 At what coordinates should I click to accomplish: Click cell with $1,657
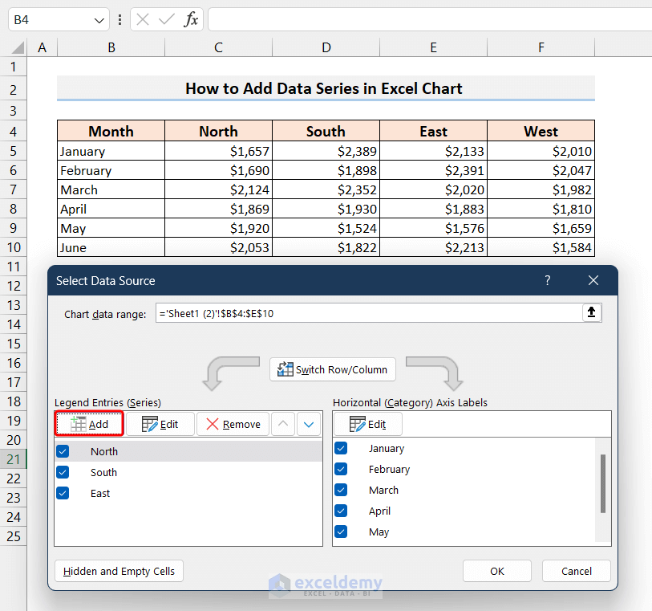218,151
